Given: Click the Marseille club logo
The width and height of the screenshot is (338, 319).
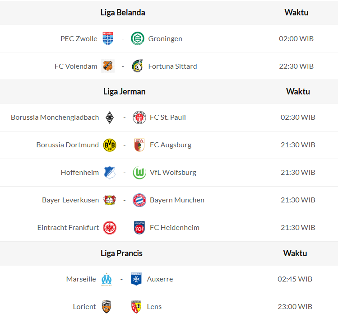Looking at the screenshot, I should click(x=107, y=279).
